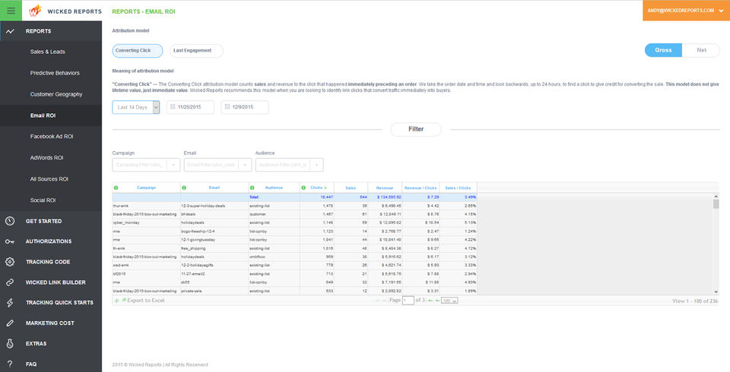Click the green info icon beside Audience column

(252, 188)
